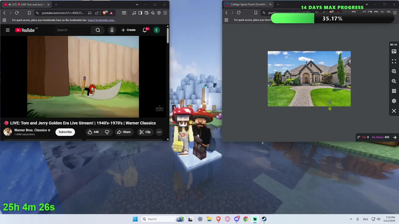
Task: Like the video showing 44K
Action: tap(93, 132)
